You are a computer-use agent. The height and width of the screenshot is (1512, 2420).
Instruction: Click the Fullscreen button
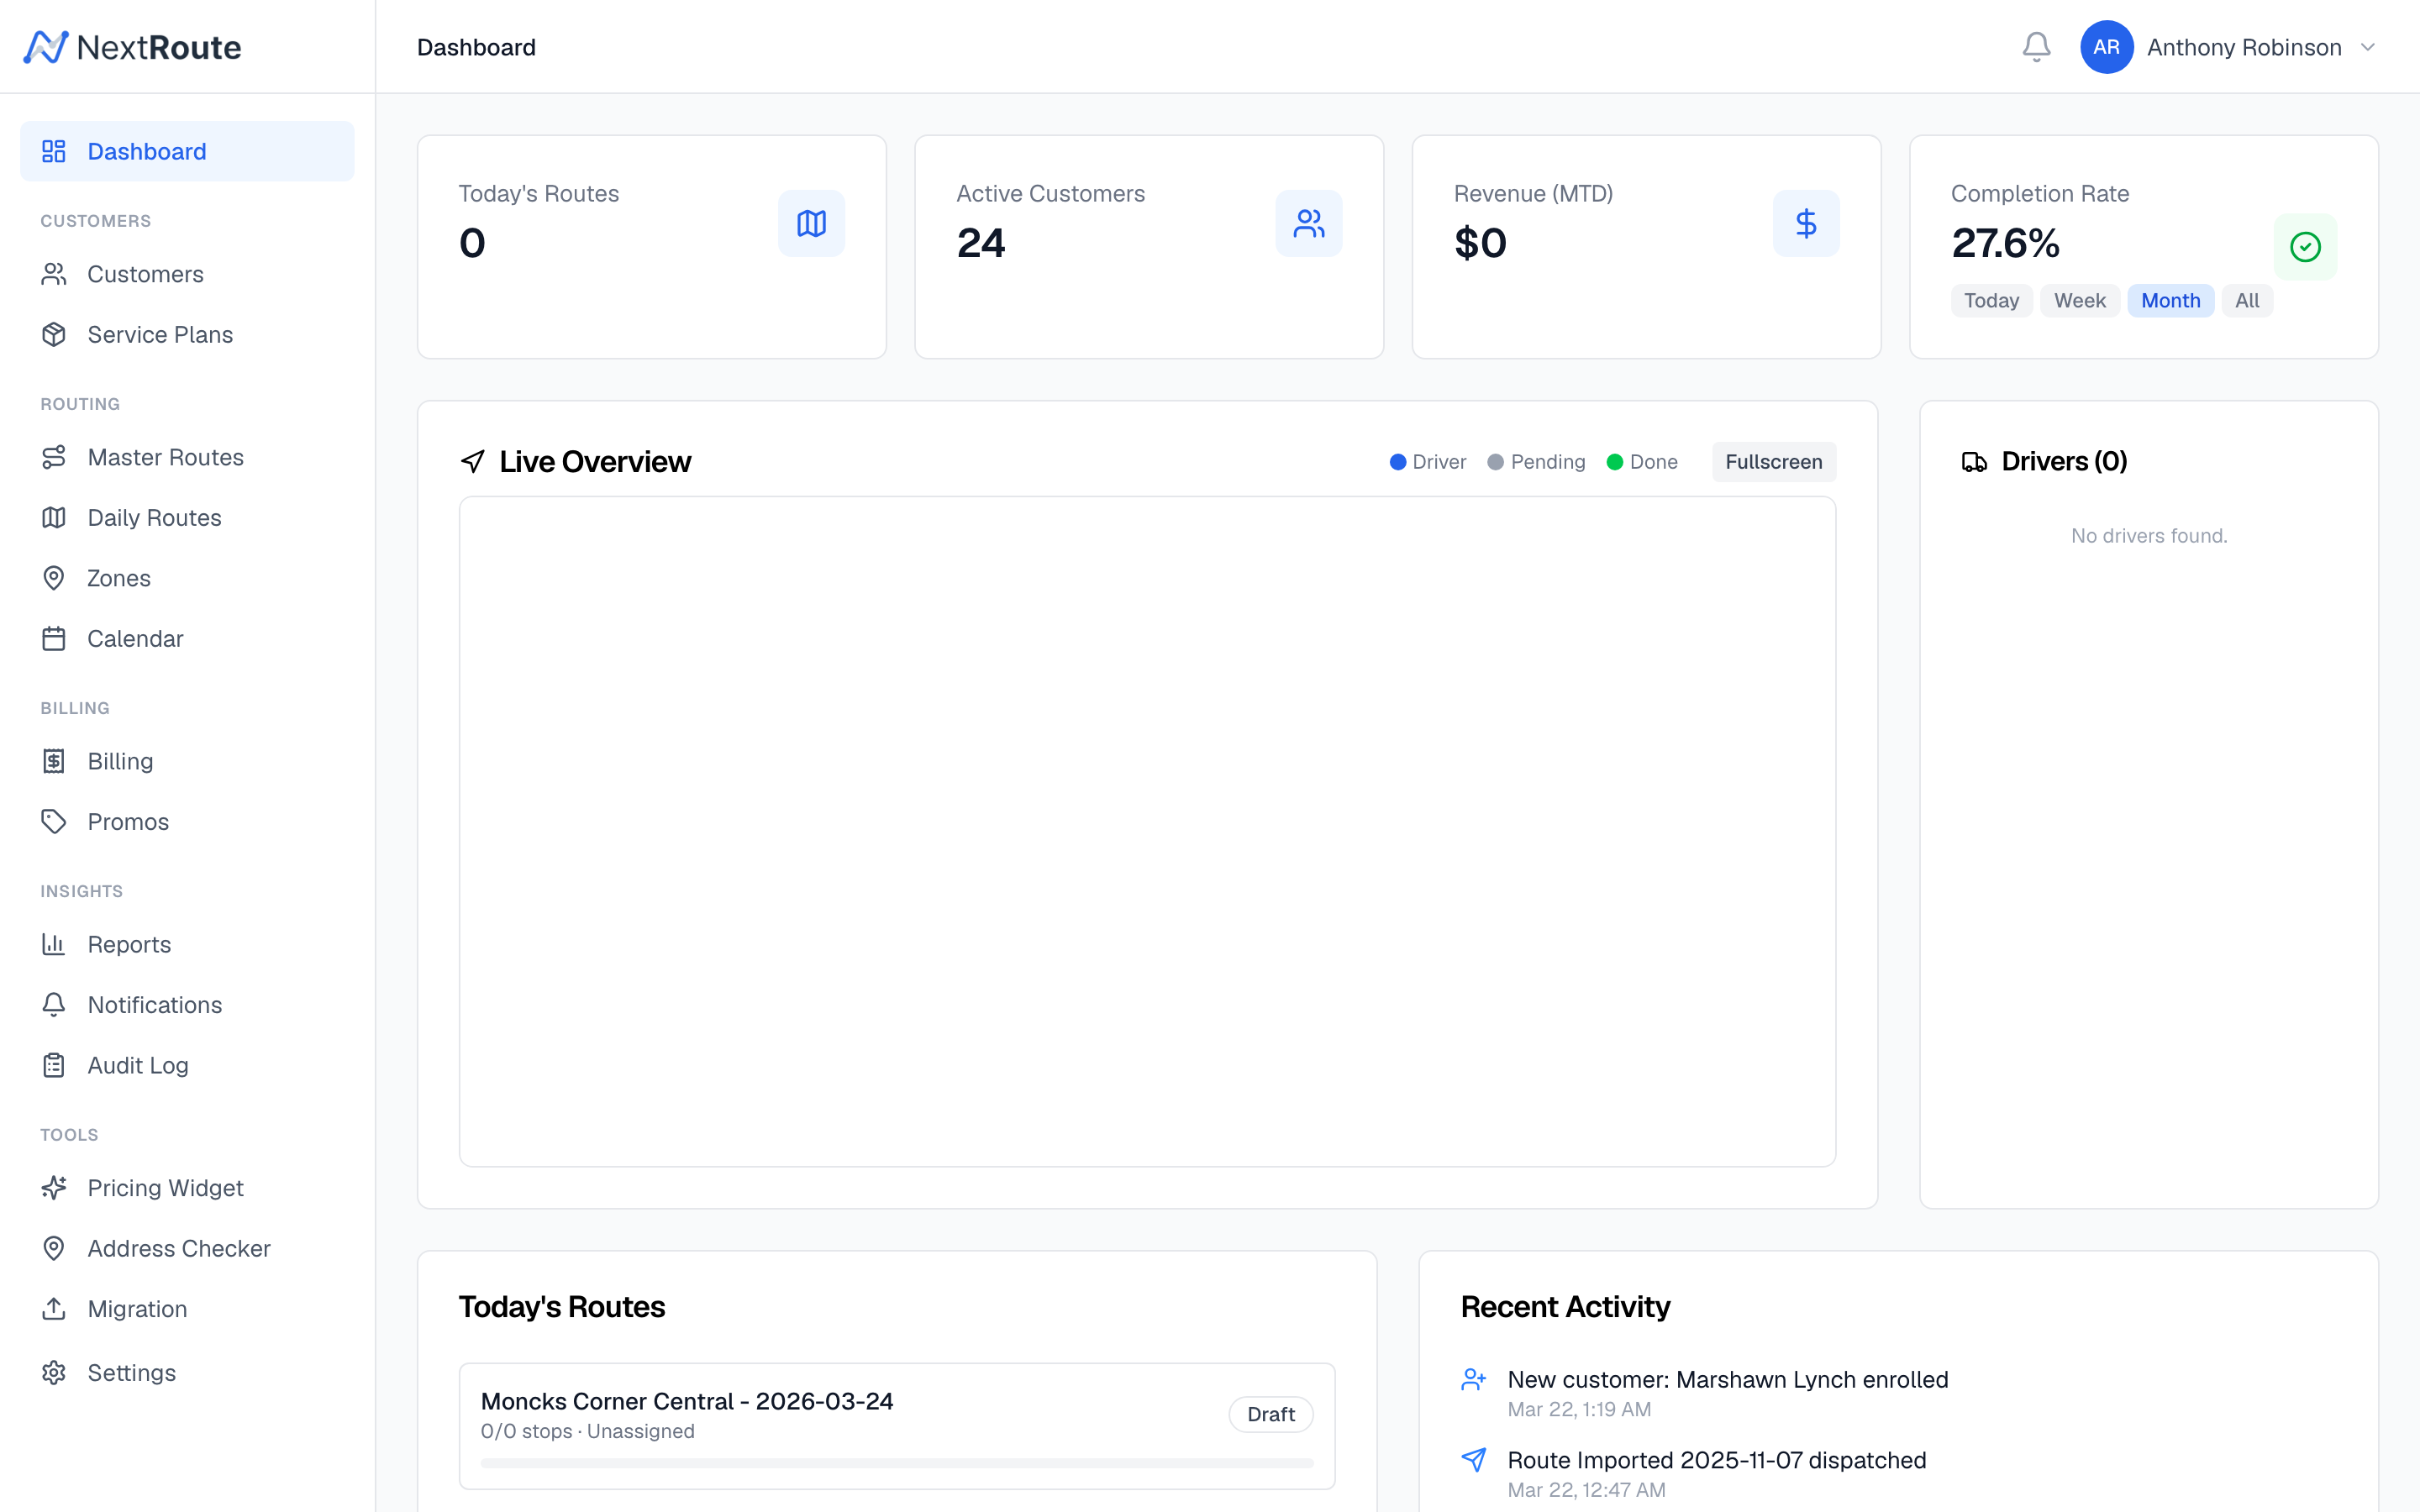(x=1773, y=462)
